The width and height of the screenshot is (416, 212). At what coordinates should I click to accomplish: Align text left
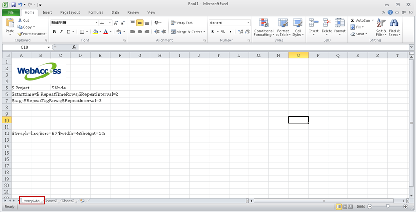pos(133,32)
